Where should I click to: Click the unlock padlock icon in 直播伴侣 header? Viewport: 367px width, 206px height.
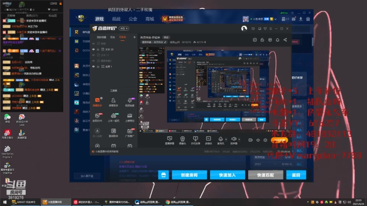point(262,40)
